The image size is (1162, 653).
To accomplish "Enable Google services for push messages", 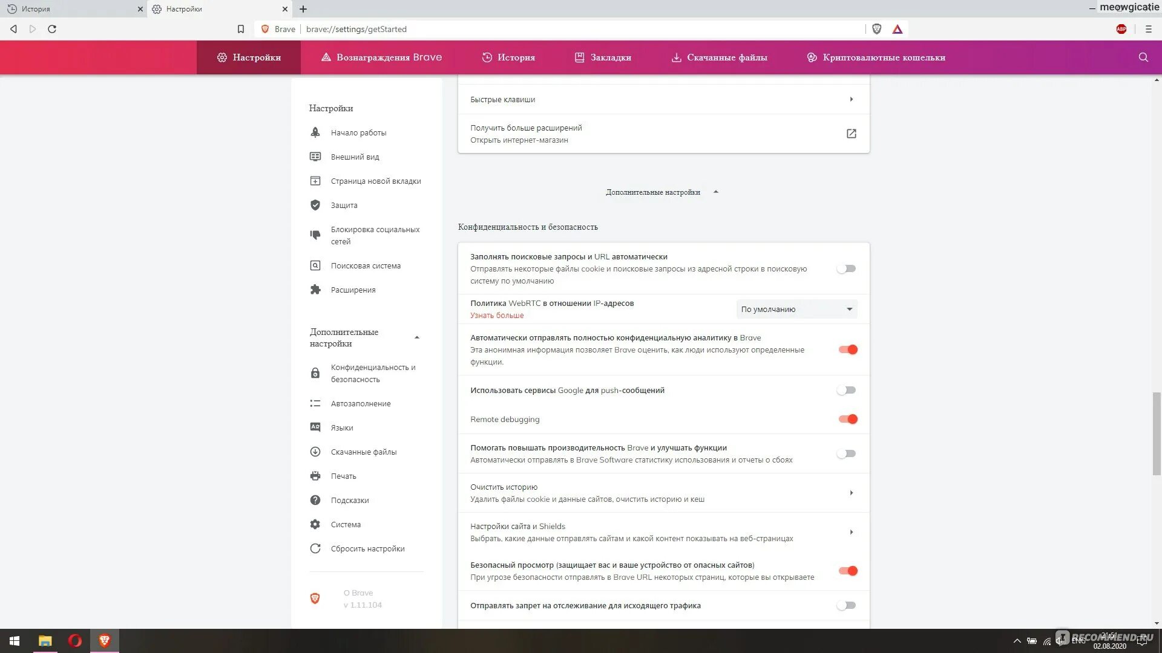I will [x=847, y=390].
